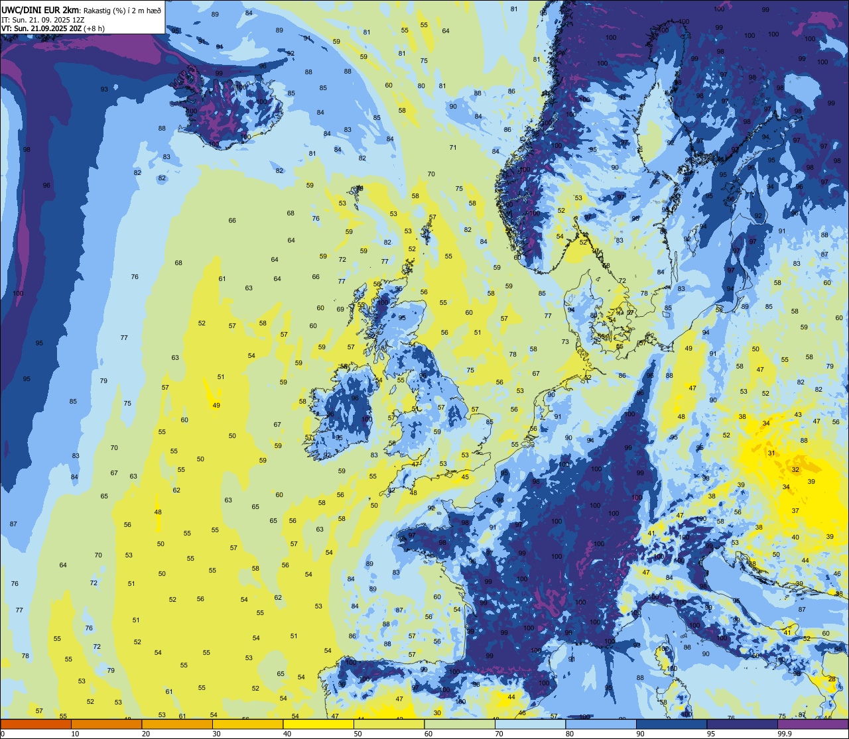
Task: Click the humidity value 71 on the map
Action: pos(453,147)
